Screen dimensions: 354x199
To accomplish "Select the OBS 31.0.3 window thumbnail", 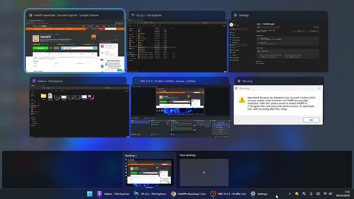I will 180,111.
